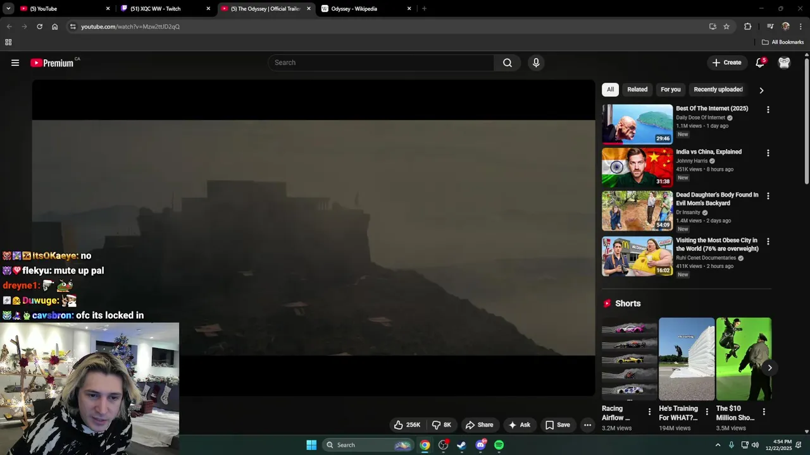Open Discord from the taskbar
Image resolution: width=810 pixels, height=455 pixels.
480,445
